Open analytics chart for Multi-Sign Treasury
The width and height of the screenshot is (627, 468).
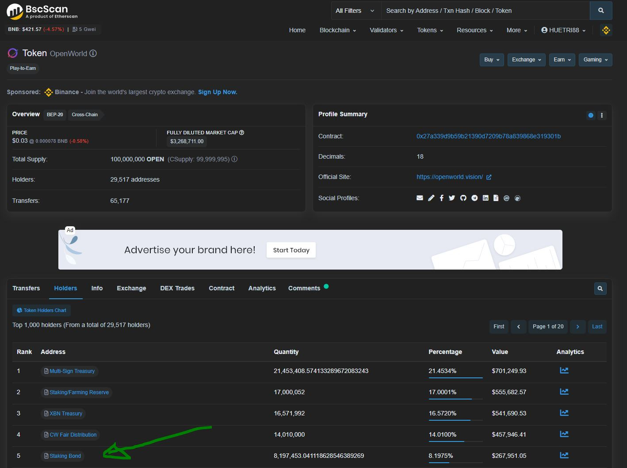(564, 370)
